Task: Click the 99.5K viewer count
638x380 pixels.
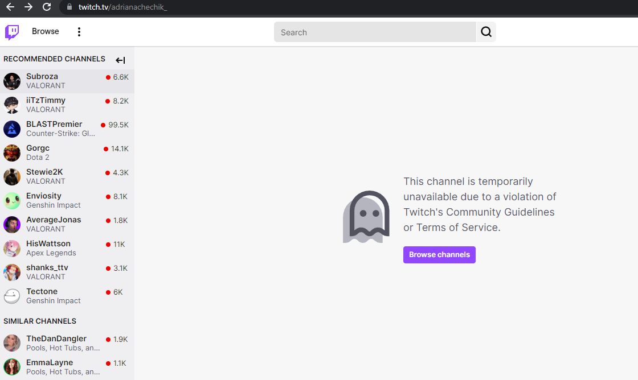Action: 118,125
